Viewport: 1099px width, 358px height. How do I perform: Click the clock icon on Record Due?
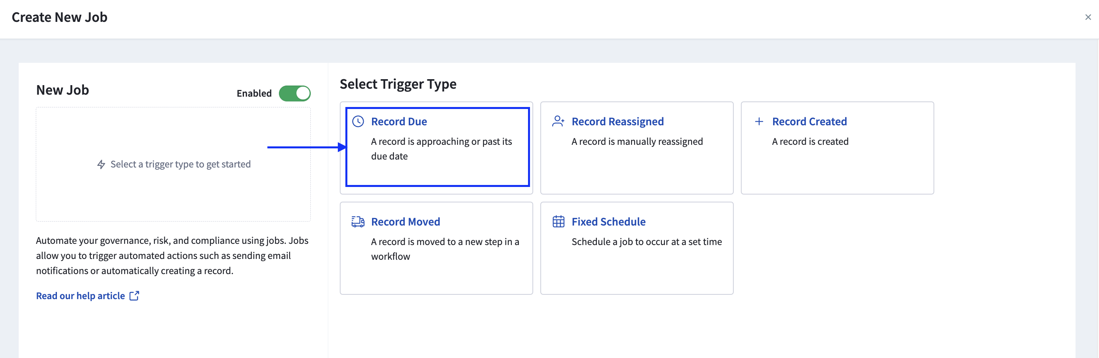358,122
